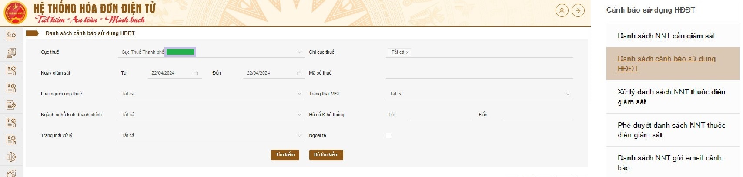743x177 pixels.
Task: Open the user account icon in header
Action: point(562,10)
